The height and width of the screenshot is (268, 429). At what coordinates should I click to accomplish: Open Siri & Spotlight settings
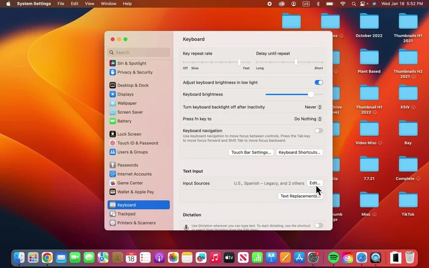click(x=132, y=63)
